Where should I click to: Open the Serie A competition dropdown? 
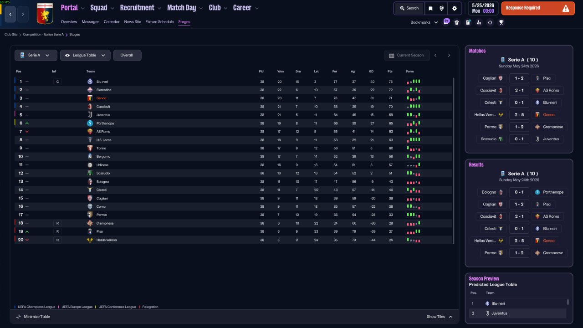click(x=36, y=55)
